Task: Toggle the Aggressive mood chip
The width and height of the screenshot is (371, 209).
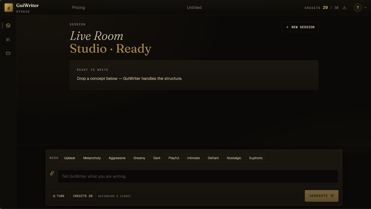Action: [117, 158]
